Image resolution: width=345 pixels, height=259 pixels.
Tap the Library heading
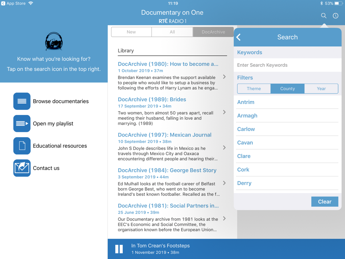click(x=126, y=51)
